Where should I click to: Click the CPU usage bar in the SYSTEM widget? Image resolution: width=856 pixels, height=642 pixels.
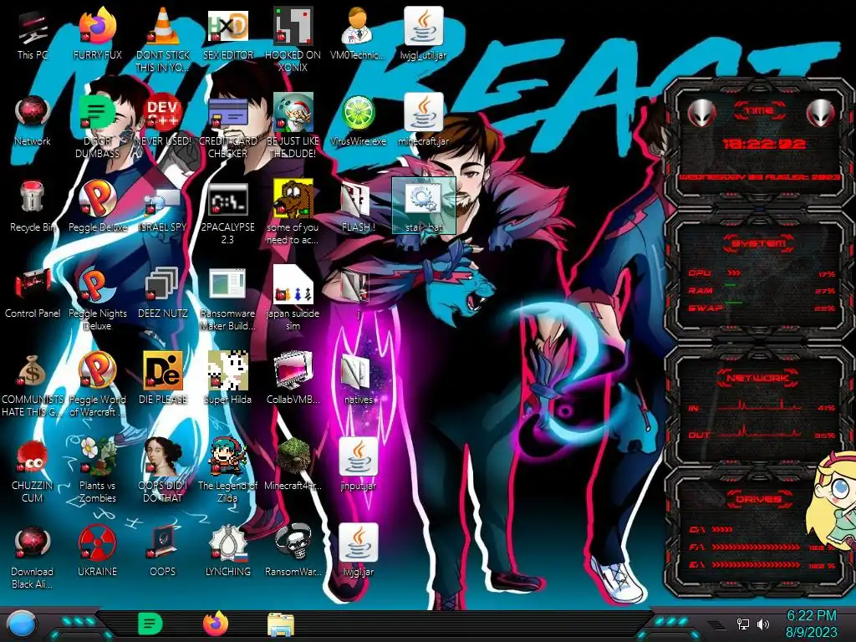pyautogui.click(x=734, y=273)
